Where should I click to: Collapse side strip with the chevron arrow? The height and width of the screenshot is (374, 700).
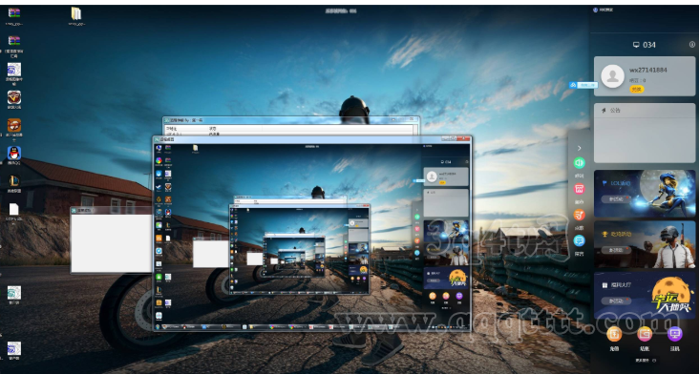(579, 148)
